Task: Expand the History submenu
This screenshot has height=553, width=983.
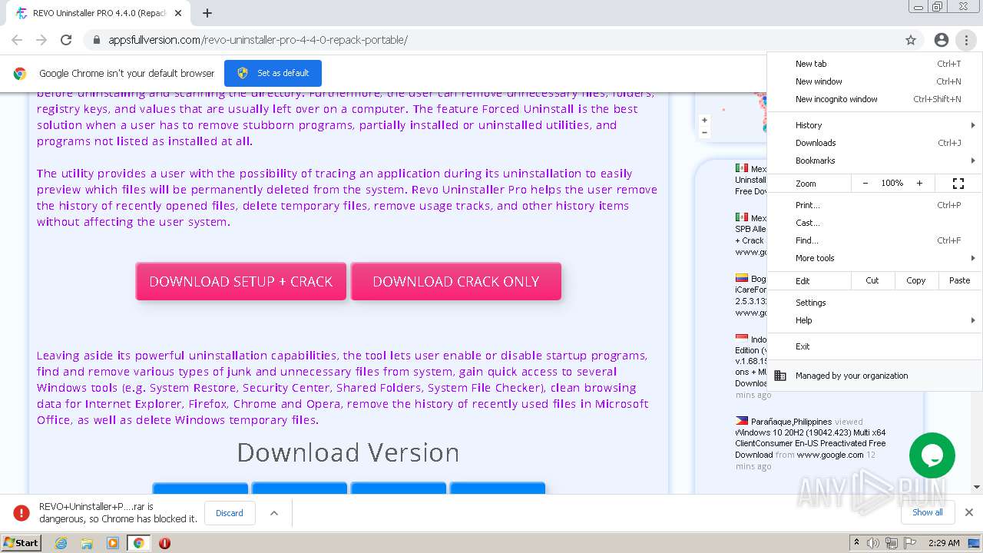Action: 874,125
